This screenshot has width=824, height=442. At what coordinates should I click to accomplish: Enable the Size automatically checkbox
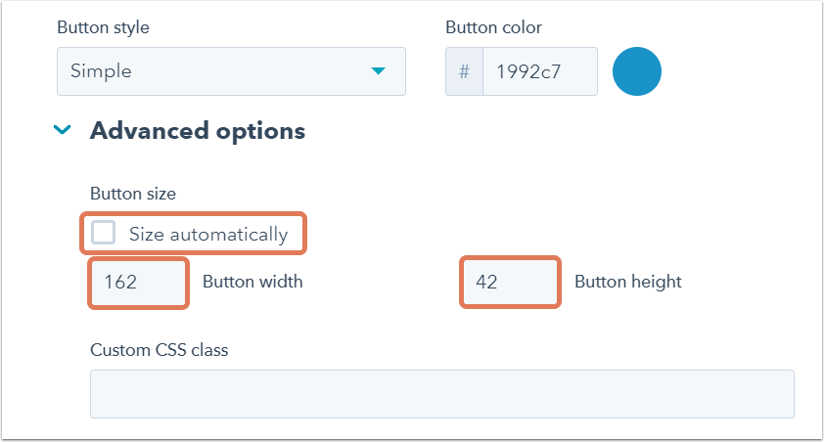point(103,233)
